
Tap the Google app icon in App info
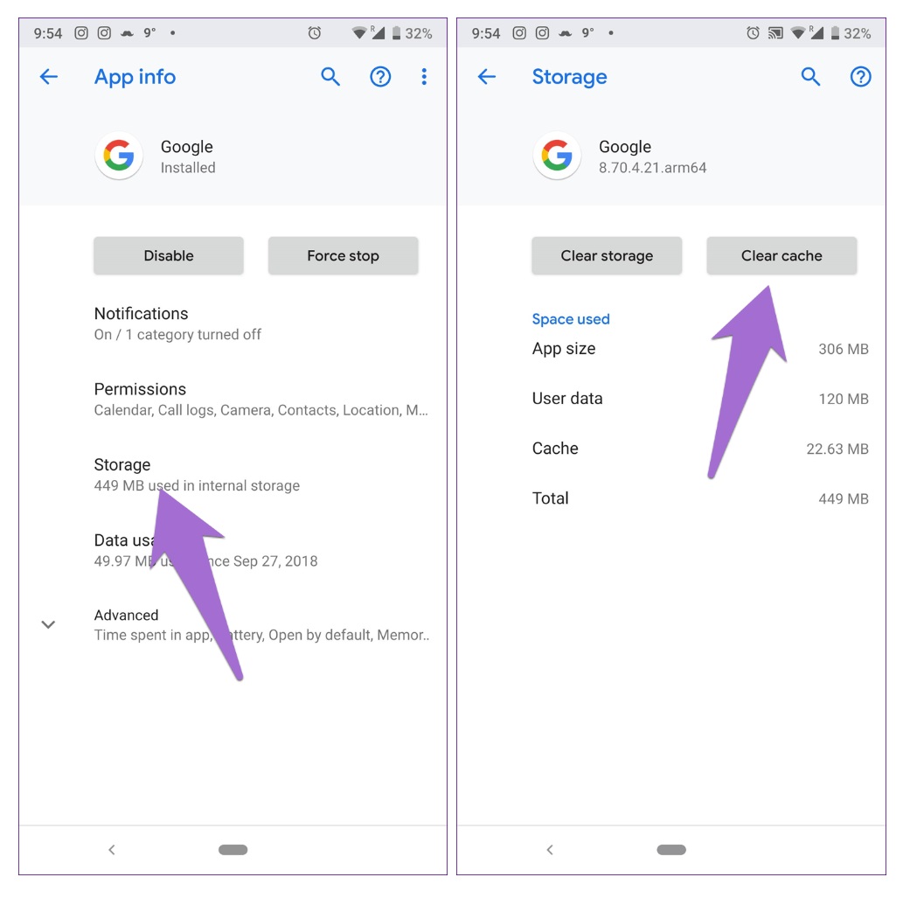(119, 156)
